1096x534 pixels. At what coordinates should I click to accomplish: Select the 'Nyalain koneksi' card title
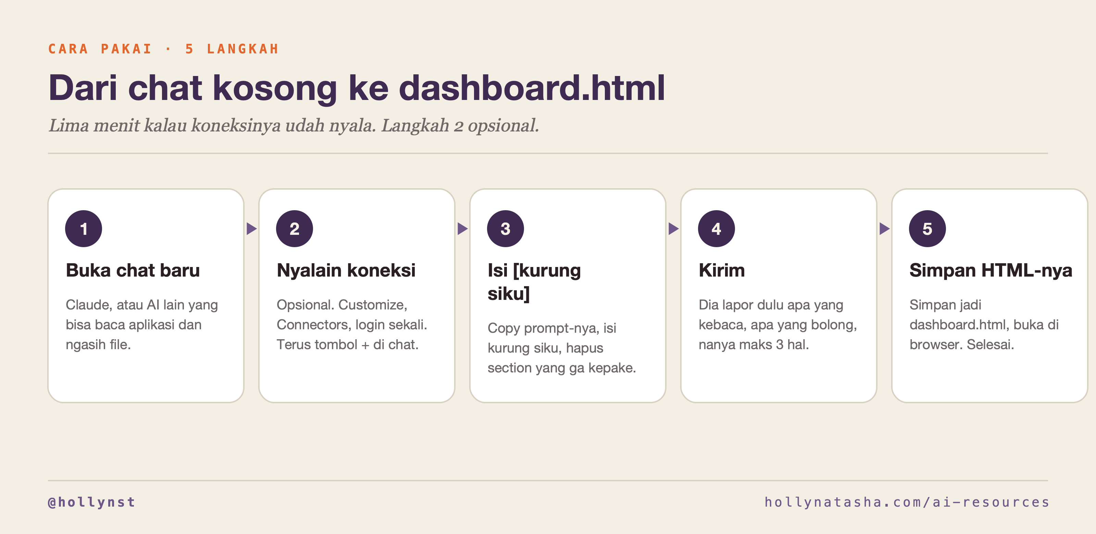tap(346, 270)
